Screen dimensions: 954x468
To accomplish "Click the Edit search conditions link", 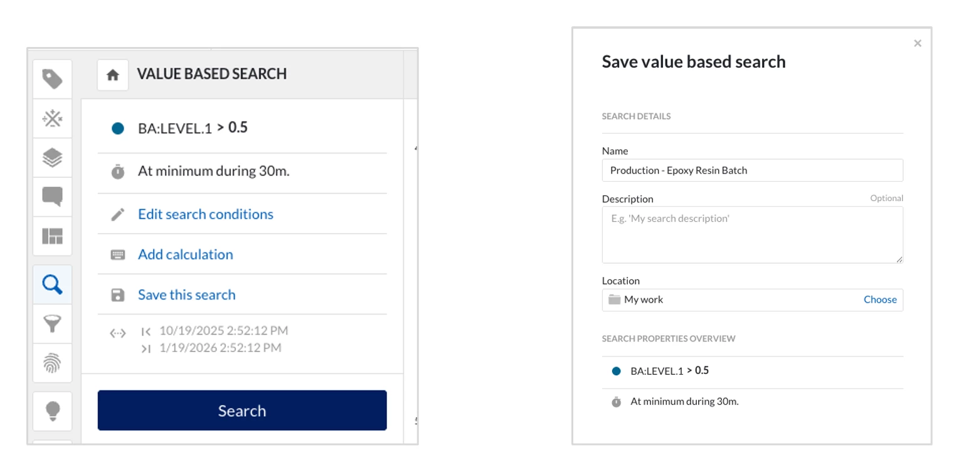I will tap(205, 214).
